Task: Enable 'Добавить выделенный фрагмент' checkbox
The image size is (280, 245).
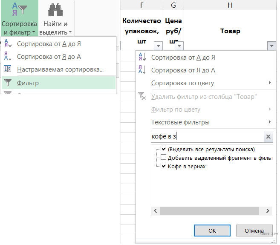Action: [x=164, y=158]
